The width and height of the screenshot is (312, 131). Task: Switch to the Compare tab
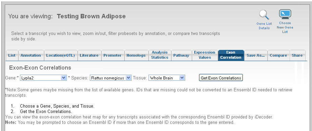[278, 55]
